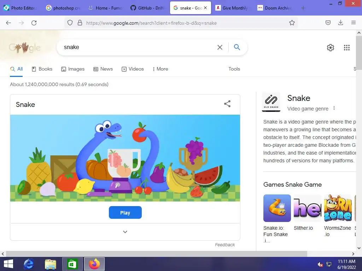The height and width of the screenshot is (271, 362).
Task: Click the blue Play button
Action: click(125, 212)
